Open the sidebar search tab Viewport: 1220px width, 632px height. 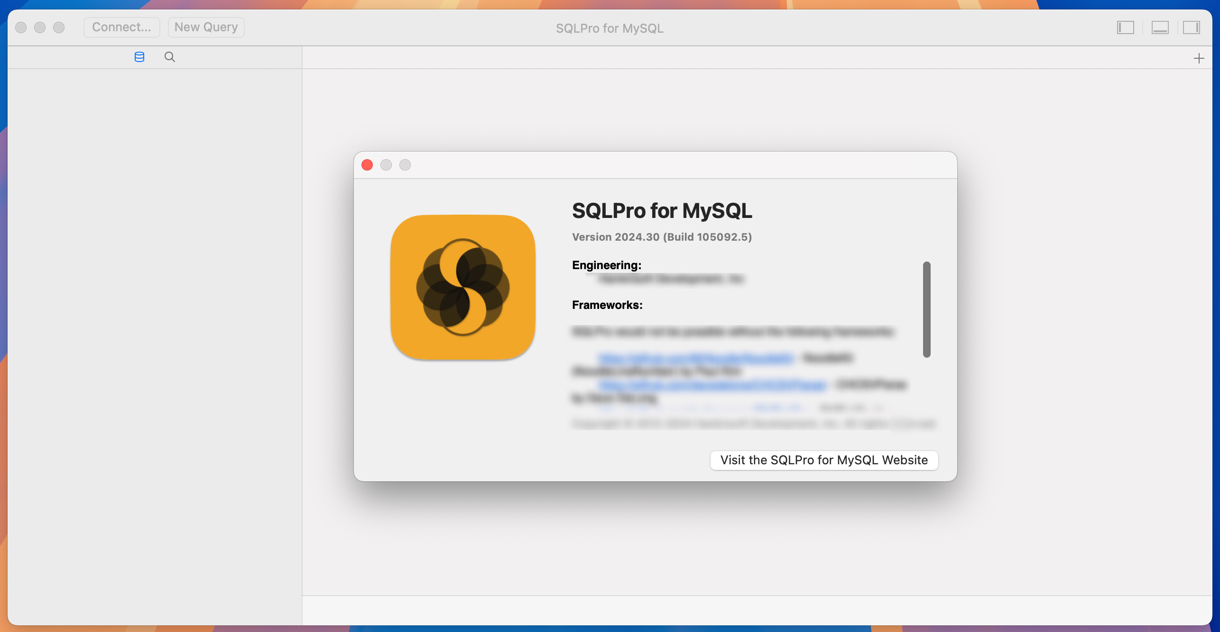pyautogui.click(x=169, y=57)
